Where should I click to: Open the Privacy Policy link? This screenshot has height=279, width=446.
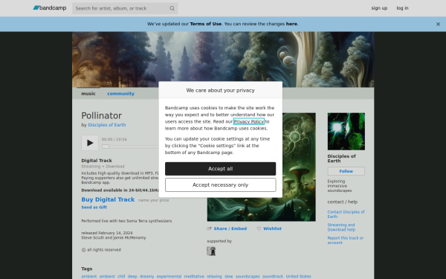[x=249, y=121]
